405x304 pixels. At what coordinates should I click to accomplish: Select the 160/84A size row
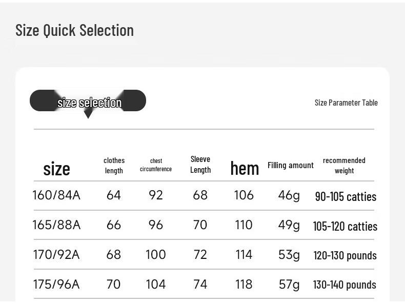[56, 195]
